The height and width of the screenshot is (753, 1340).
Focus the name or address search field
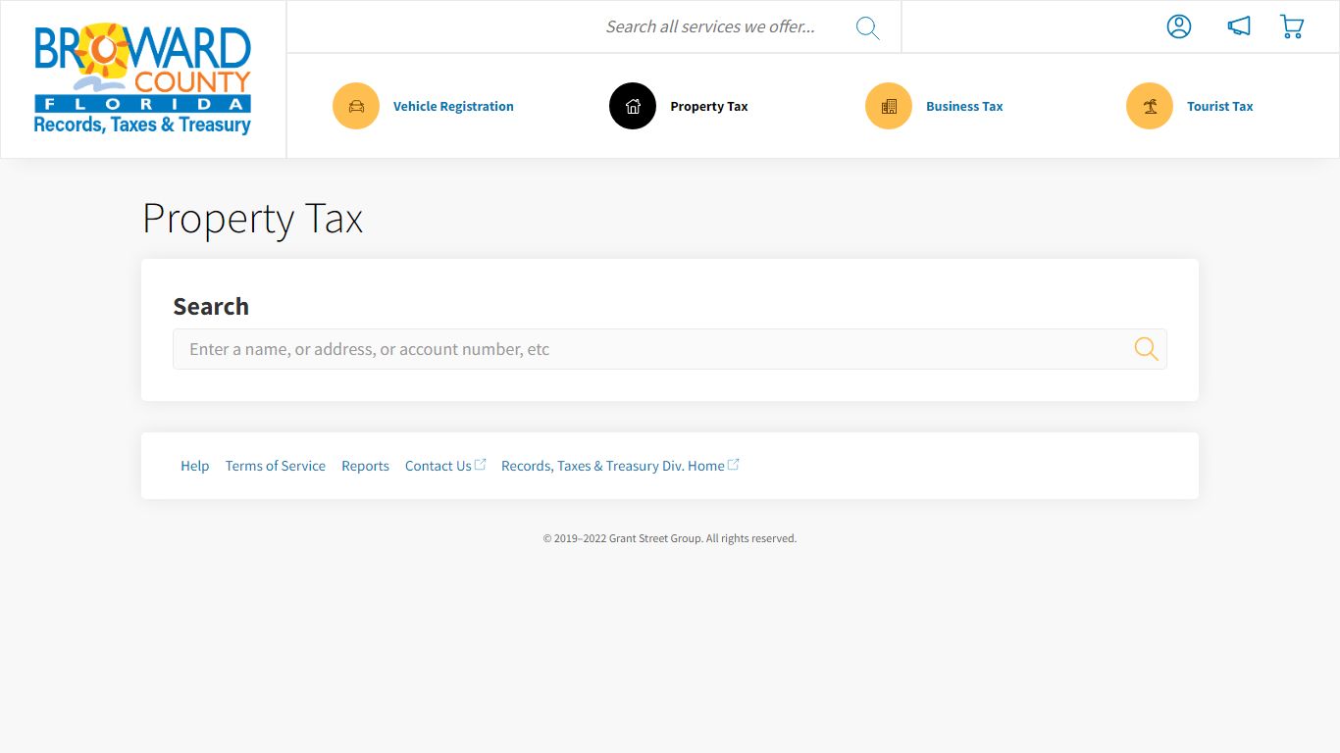coord(670,349)
